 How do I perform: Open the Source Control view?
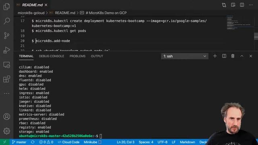(6, 35)
